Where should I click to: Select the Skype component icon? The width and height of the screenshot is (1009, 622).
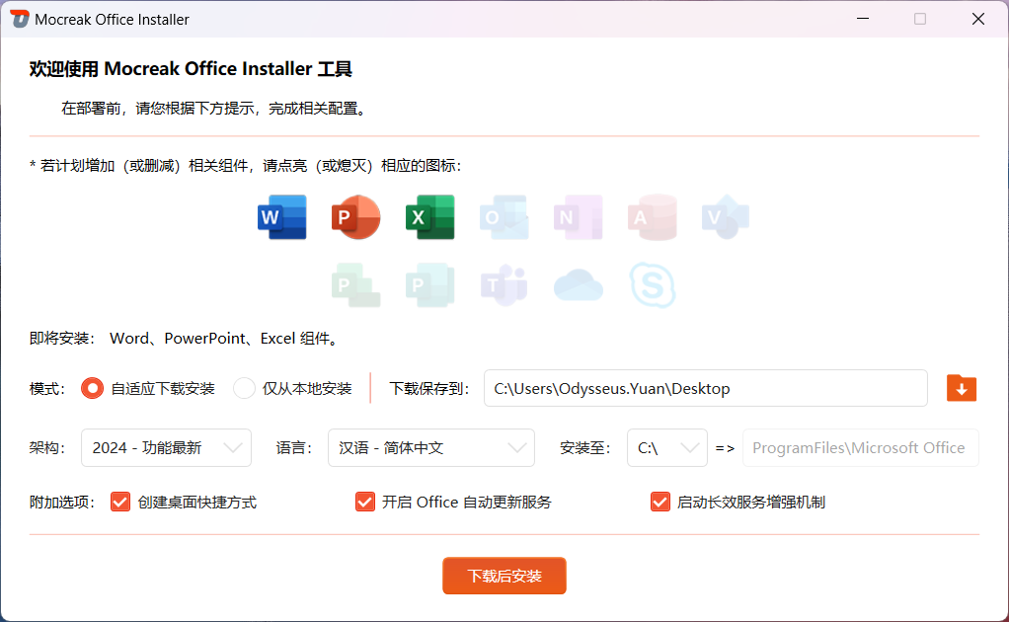click(x=652, y=285)
